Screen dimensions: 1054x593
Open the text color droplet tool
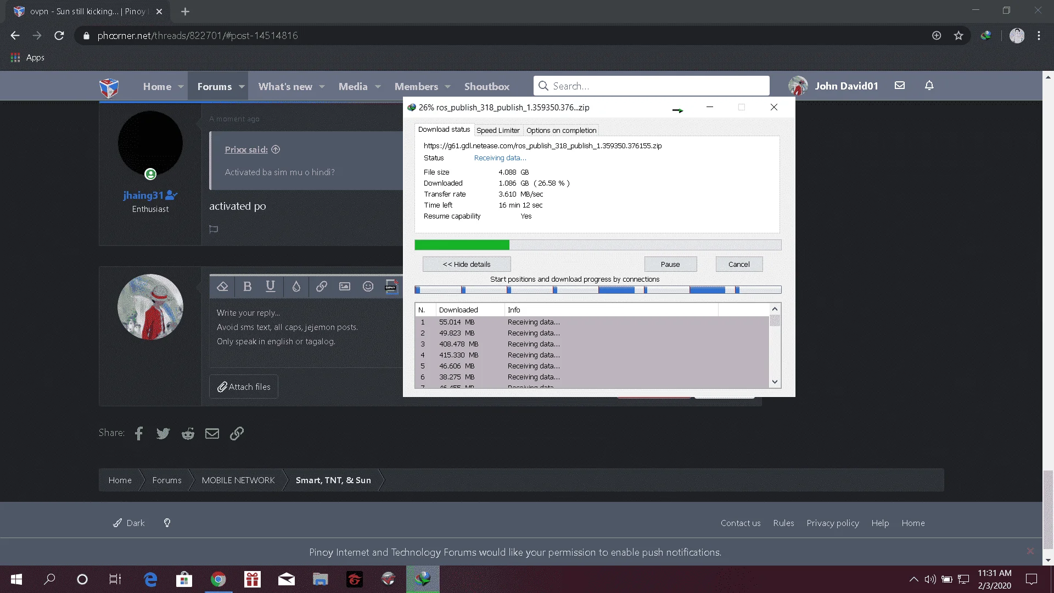(x=296, y=286)
